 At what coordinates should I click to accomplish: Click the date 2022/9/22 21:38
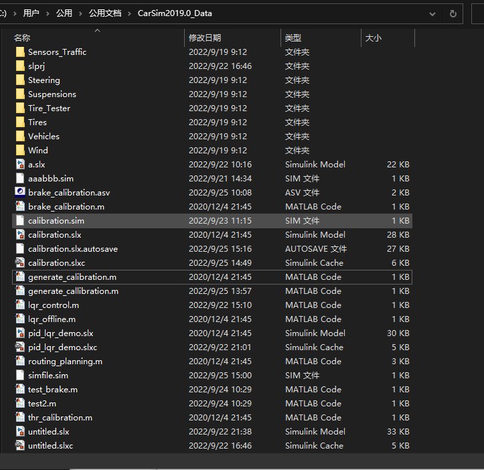click(220, 431)
